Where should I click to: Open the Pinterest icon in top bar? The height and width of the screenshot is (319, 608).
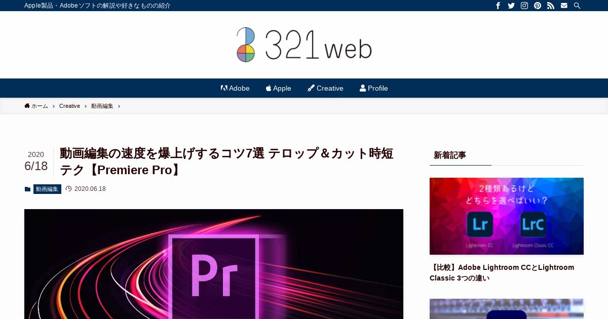pyautogui.click(x=538, y=6)
